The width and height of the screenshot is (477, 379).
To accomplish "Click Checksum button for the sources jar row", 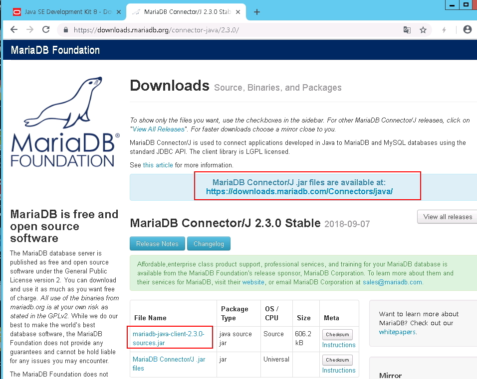I will [x=337, y=334].
